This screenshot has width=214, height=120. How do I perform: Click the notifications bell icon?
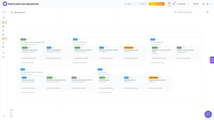point(174,4)
